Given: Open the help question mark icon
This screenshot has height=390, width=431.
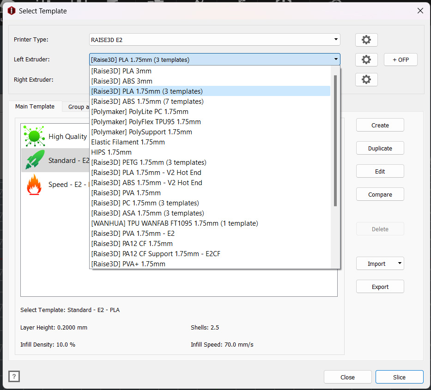Looking at the screenshot, I should pyautogui.click(x=14, y=376).
